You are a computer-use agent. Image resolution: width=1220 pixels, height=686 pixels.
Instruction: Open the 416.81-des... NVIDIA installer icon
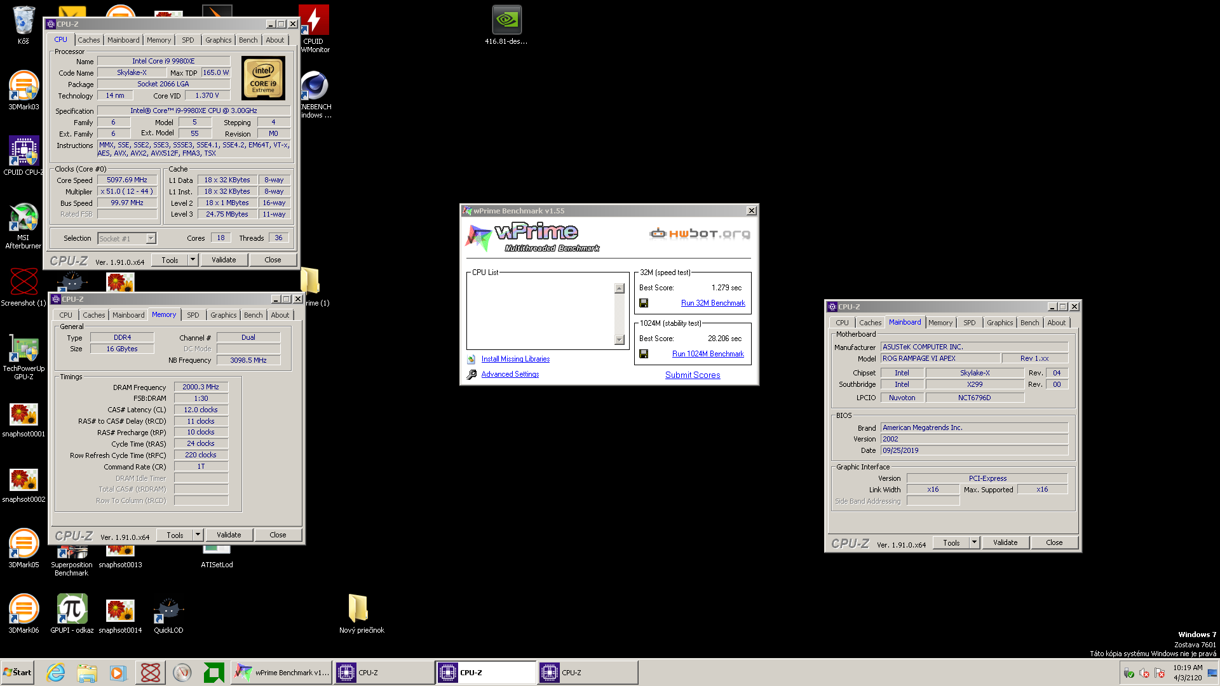(506, 25)
